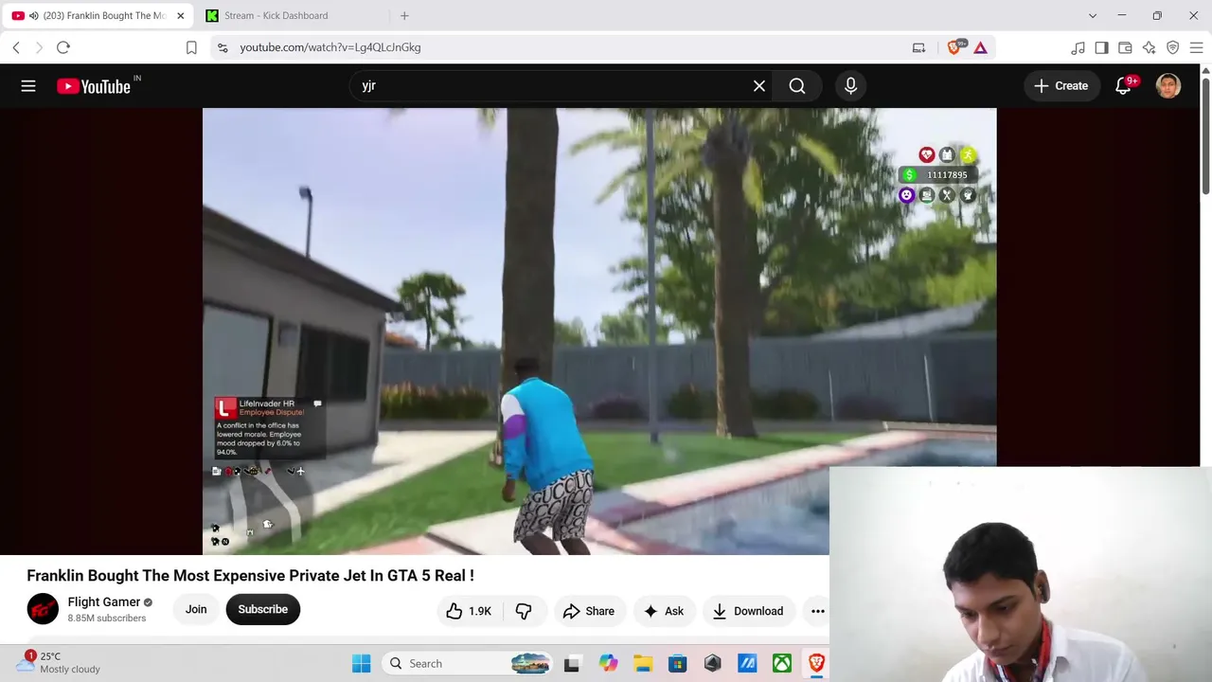Go back with the browser back arrow
The image size is (1212, 682).
coord(16,47)
